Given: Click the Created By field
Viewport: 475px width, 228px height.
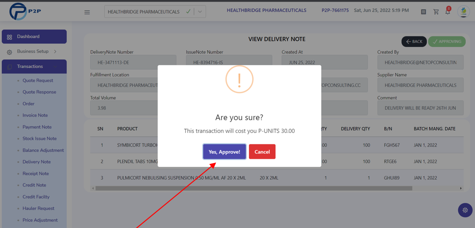Looking at the screenshot, I should (x=421, y=62).
